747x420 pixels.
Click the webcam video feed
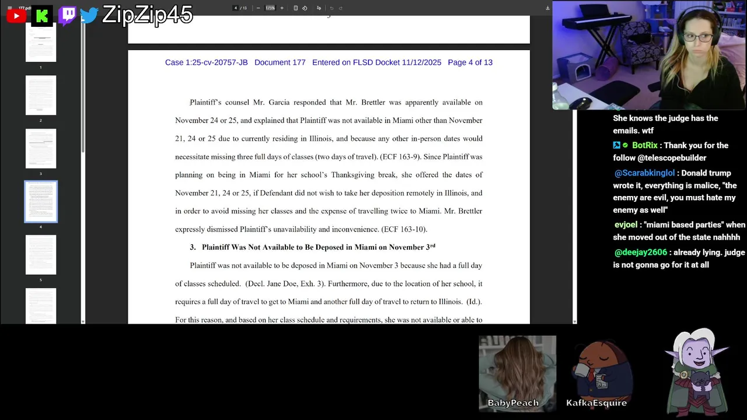(x=649, y=55)
